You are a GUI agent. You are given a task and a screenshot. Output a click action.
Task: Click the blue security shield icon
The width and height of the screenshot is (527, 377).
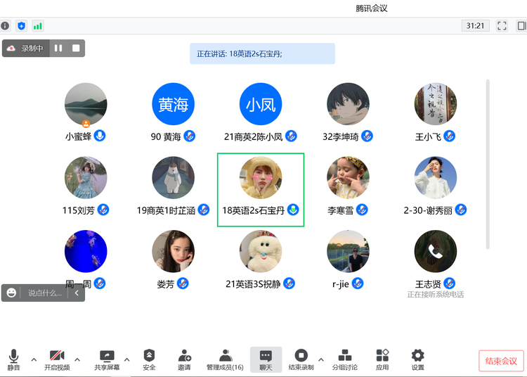tap(22, 26)
